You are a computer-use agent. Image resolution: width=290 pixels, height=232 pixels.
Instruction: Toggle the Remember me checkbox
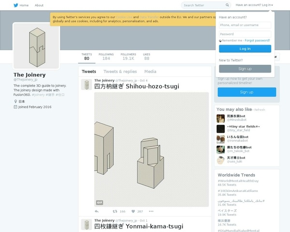[220, 41]
